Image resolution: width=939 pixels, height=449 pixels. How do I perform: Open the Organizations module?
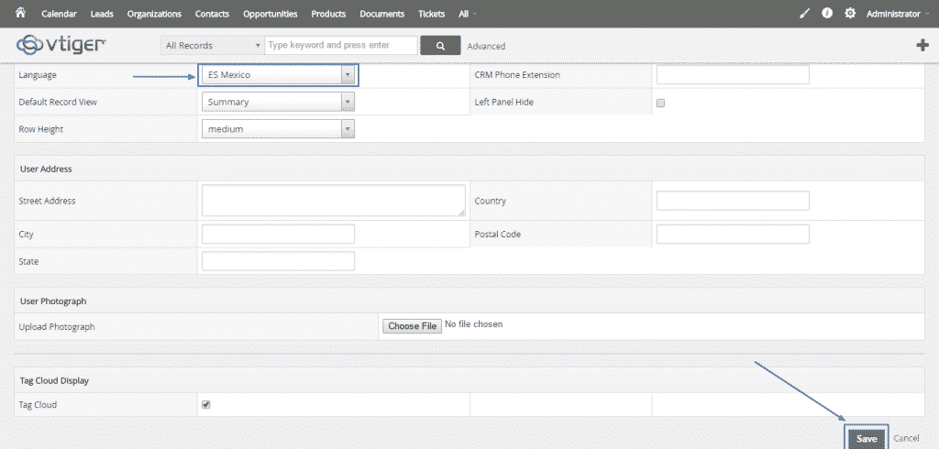click(x=154, y=14)
